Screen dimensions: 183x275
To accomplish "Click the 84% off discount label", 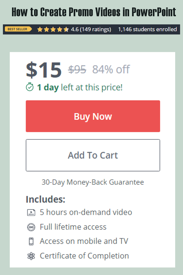I will (111, 70).
